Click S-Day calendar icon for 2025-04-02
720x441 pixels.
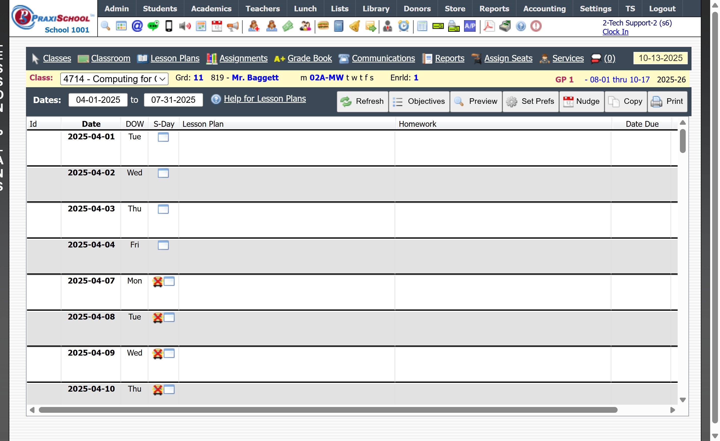click(x=163, y=173)
